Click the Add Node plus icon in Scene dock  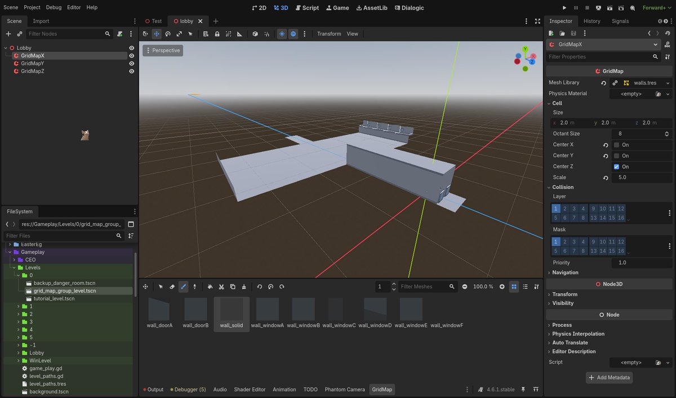click(x=8, y=34)
